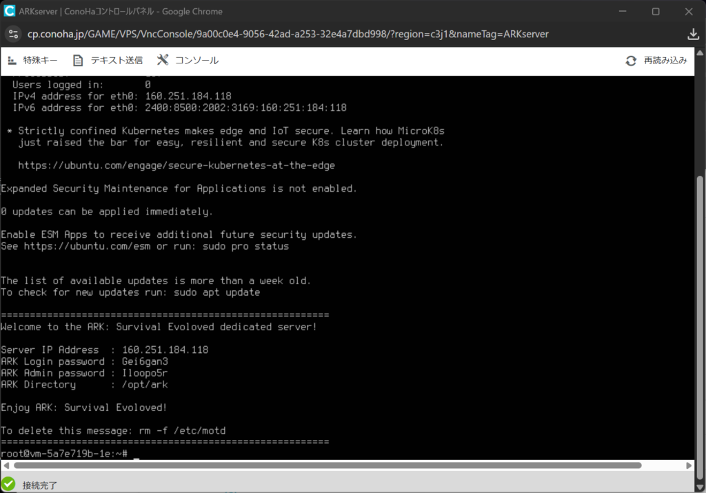The width and height of the screenshot is (706, 493).
Task: Click the コンソール wrench tools icon
Action: point(163,61)
